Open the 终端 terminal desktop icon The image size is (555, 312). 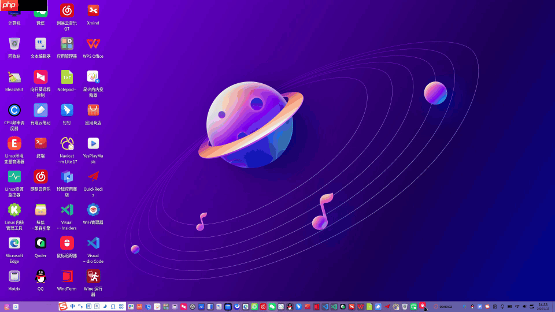pyautogui.click(x=40, y=143)
